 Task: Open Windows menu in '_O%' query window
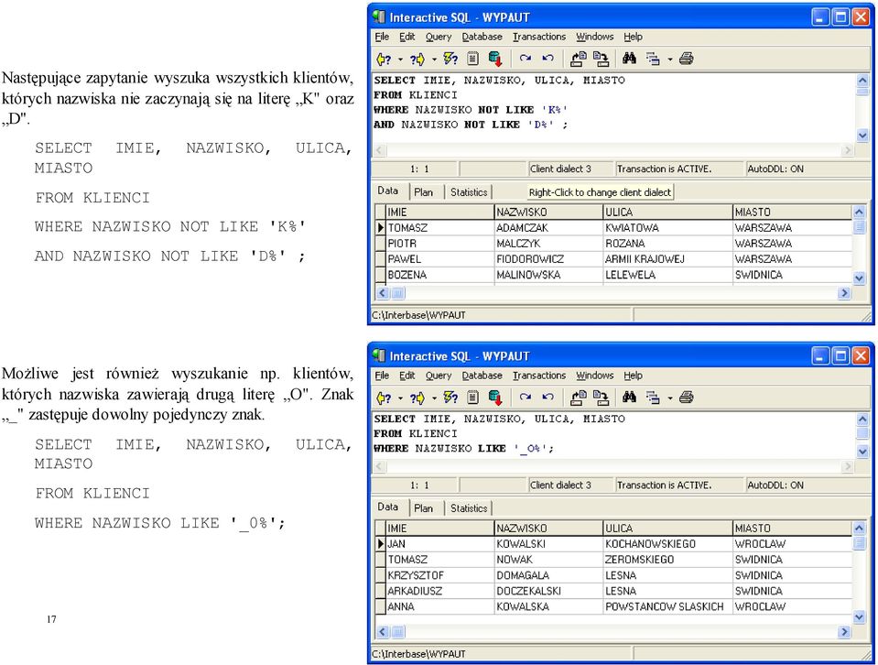point(595,376)
